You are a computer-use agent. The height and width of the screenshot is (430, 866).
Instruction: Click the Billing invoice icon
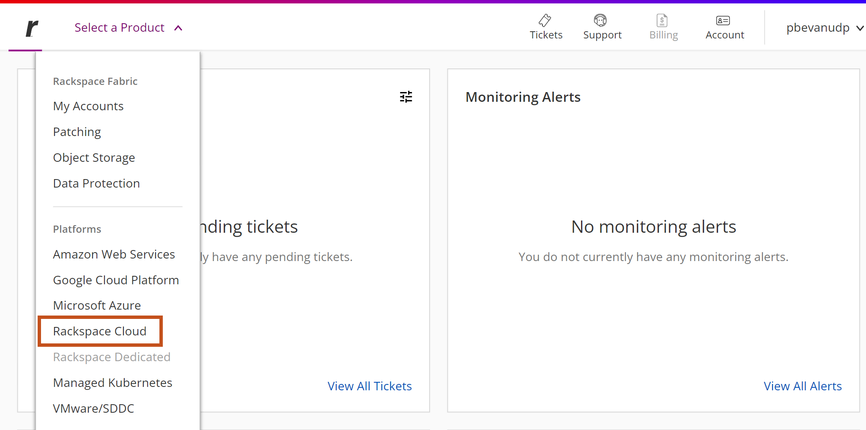(x=662, y=20)
